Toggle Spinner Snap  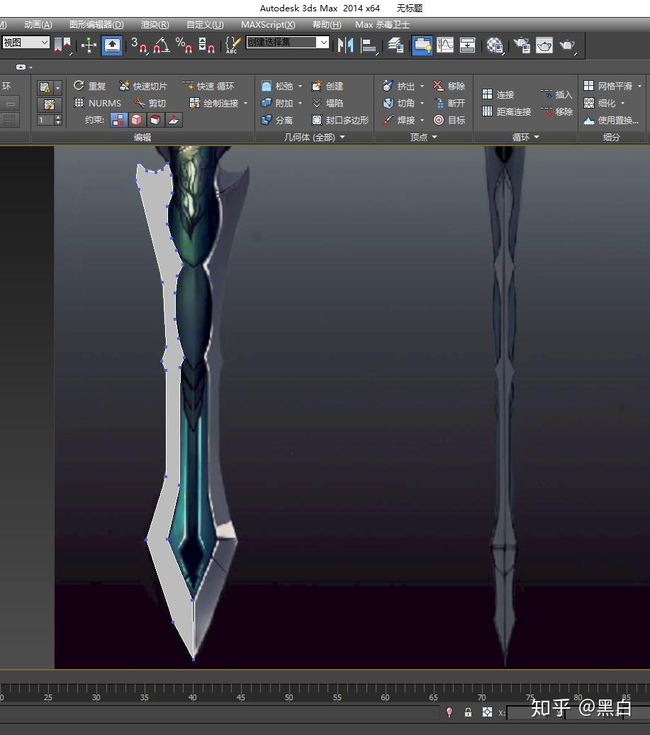pos(206,45)
